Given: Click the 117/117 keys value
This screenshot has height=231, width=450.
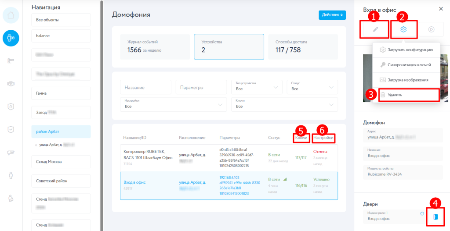Looking at the screenshot, I should click(301, 157).
